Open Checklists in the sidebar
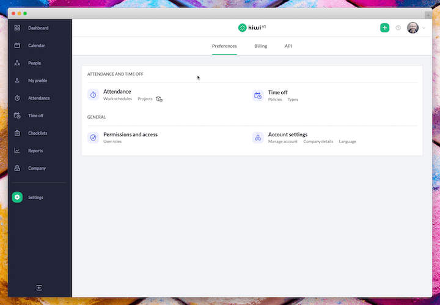 coord(38,133)
